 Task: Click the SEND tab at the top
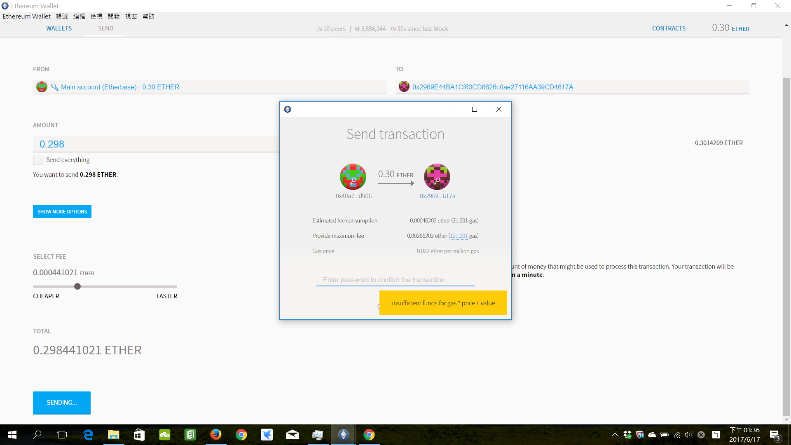[x=105, y=28]
